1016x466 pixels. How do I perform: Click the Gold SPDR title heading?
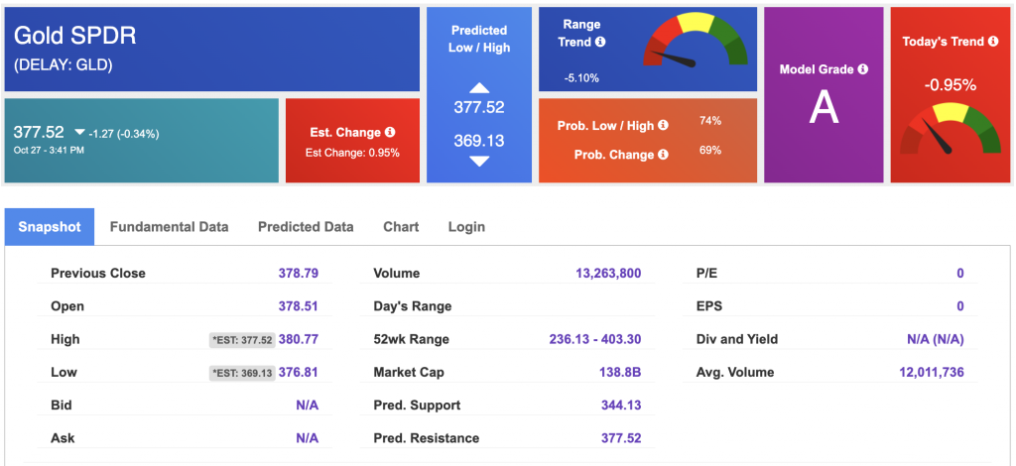point(75,36)
